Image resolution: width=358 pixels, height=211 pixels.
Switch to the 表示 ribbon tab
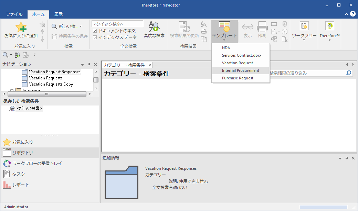pyautogui.click(x=59, y=14)
